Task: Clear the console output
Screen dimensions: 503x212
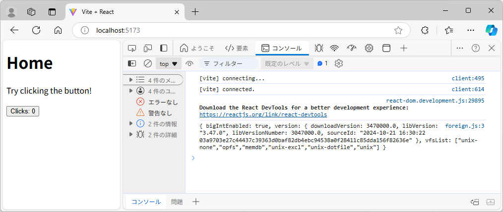Action: click(147, 63)
